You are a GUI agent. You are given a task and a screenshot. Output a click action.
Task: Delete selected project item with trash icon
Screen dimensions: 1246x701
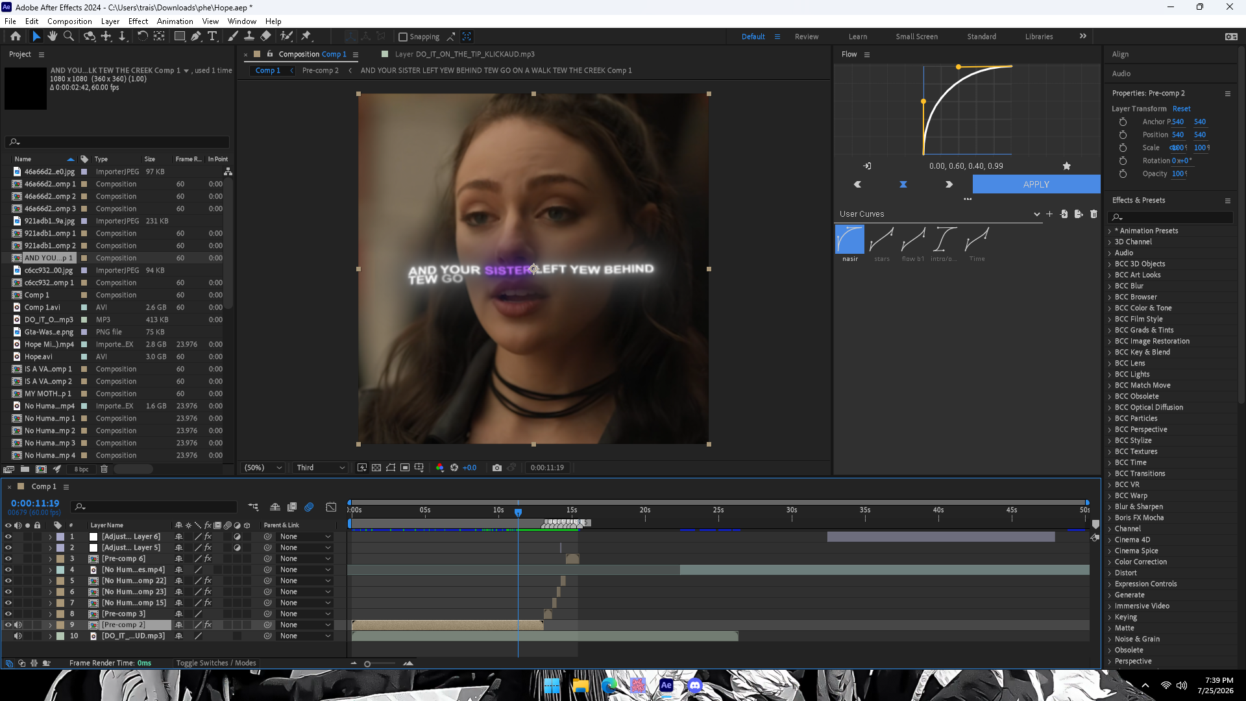pyautogui.click(x=104, y=469)
